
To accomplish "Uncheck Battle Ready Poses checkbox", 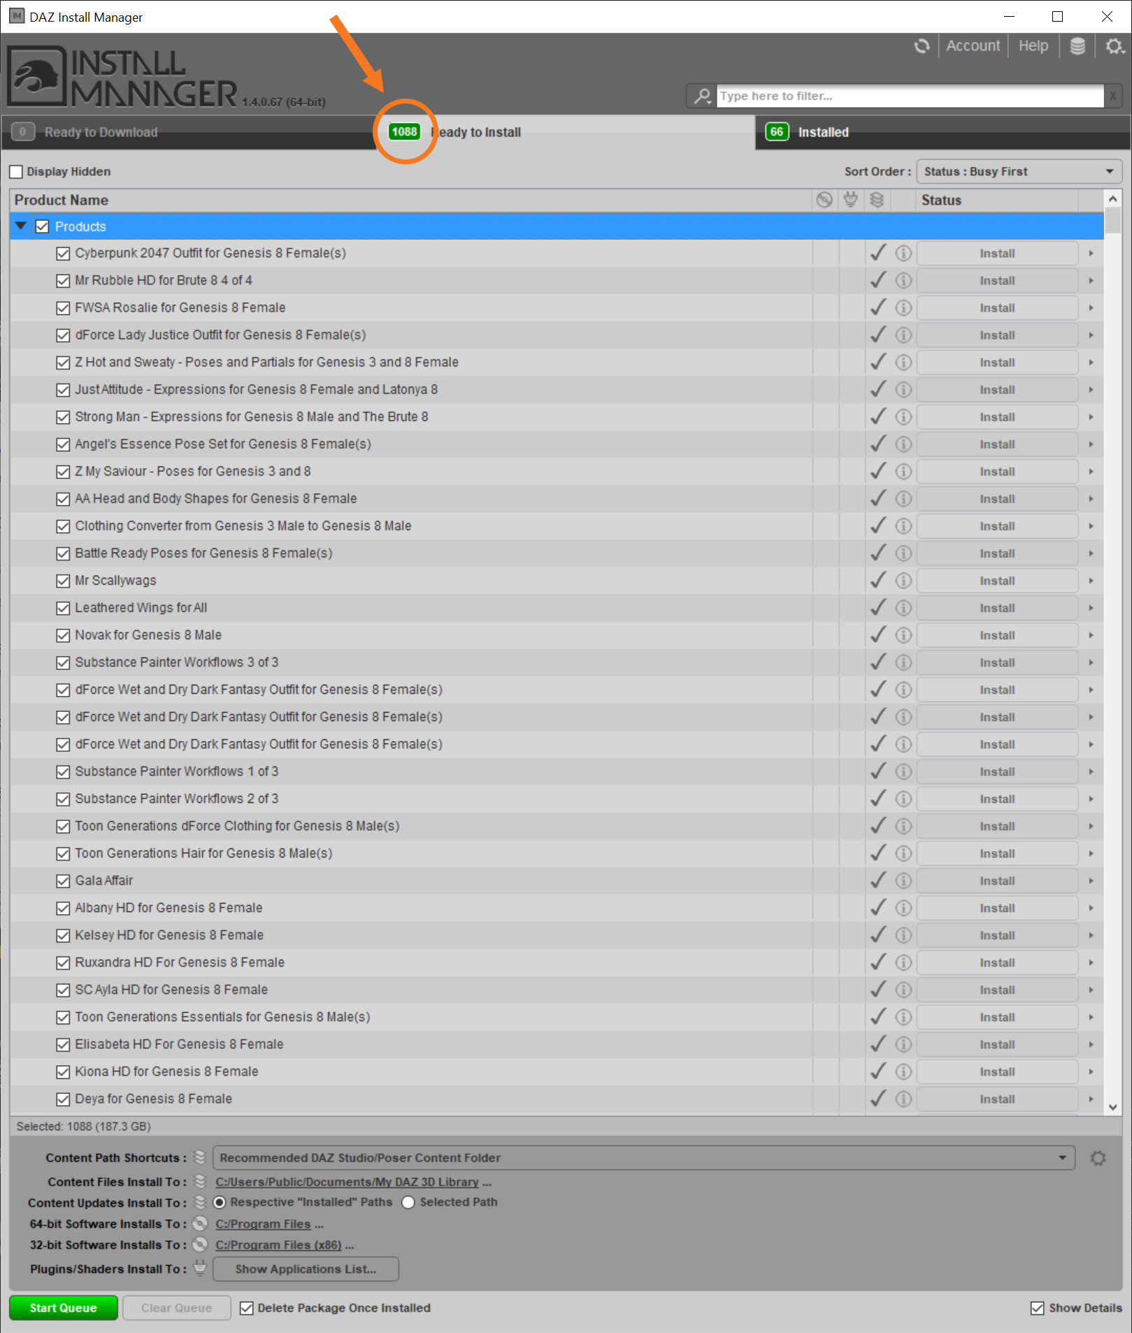I will pos(63,553).
